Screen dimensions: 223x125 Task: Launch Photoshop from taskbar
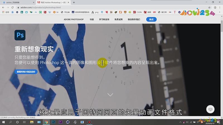53,122
